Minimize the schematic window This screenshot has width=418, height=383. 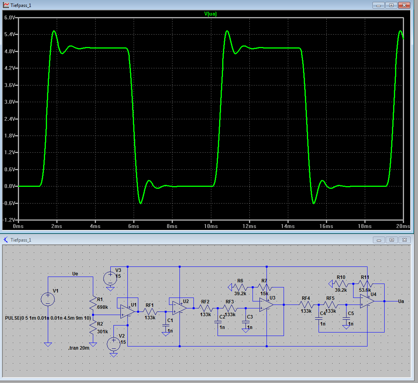pos(380,240)
